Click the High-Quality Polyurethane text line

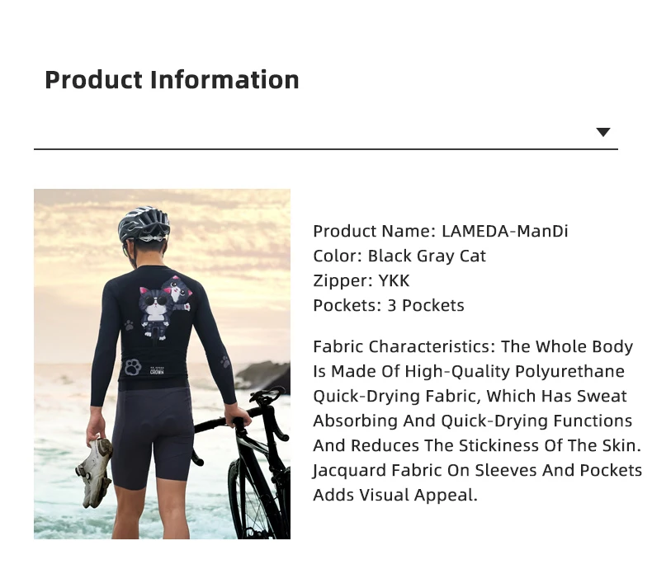click(x=469, y=371)
